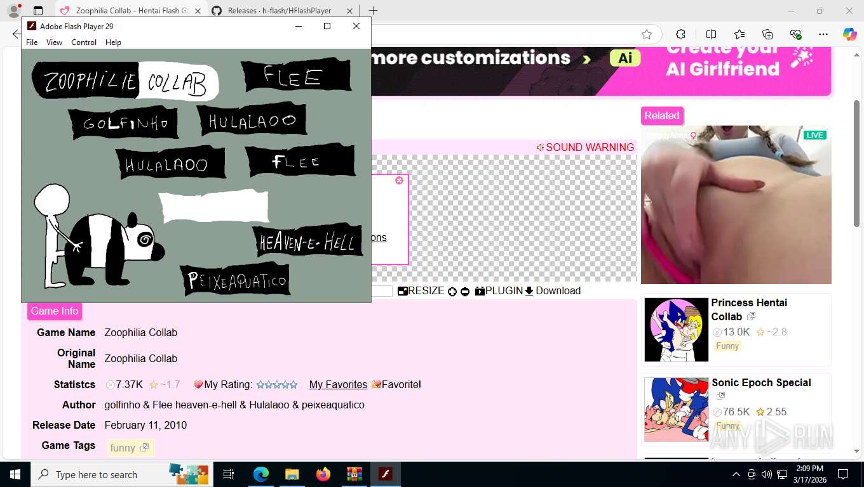
Task: Click the author names text line
Action: pos(234,405)
